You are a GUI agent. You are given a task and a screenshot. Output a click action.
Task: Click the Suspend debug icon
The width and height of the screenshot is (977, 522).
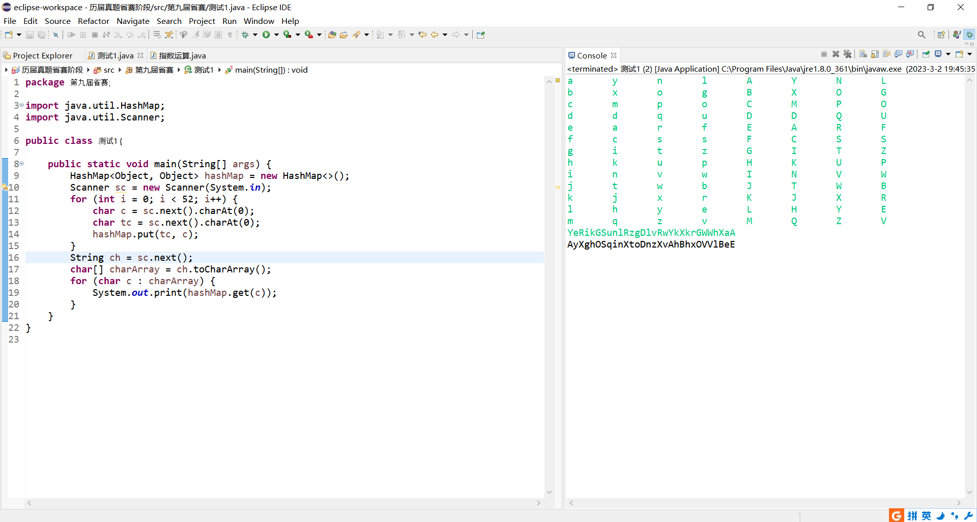[83, 35]
